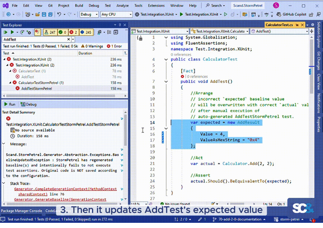Open Find in Files from the toolbar
323x228 pixels.
tap(245, 14)
